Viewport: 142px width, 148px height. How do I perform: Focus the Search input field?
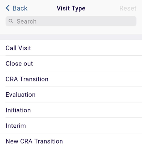coord(71,21)
